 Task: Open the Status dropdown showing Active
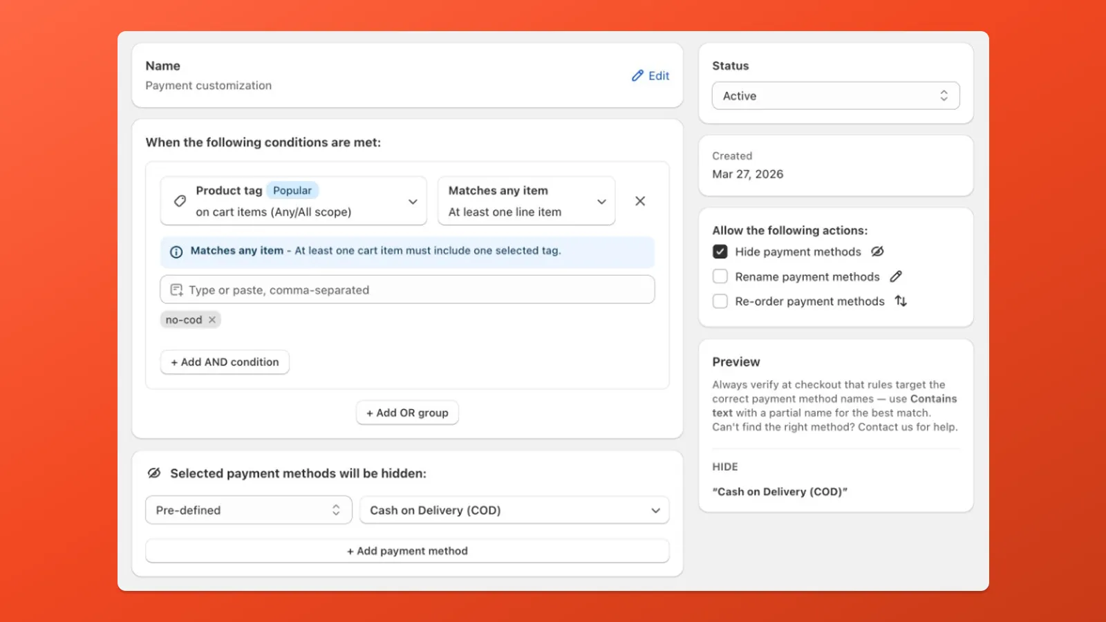click(835, 96)
